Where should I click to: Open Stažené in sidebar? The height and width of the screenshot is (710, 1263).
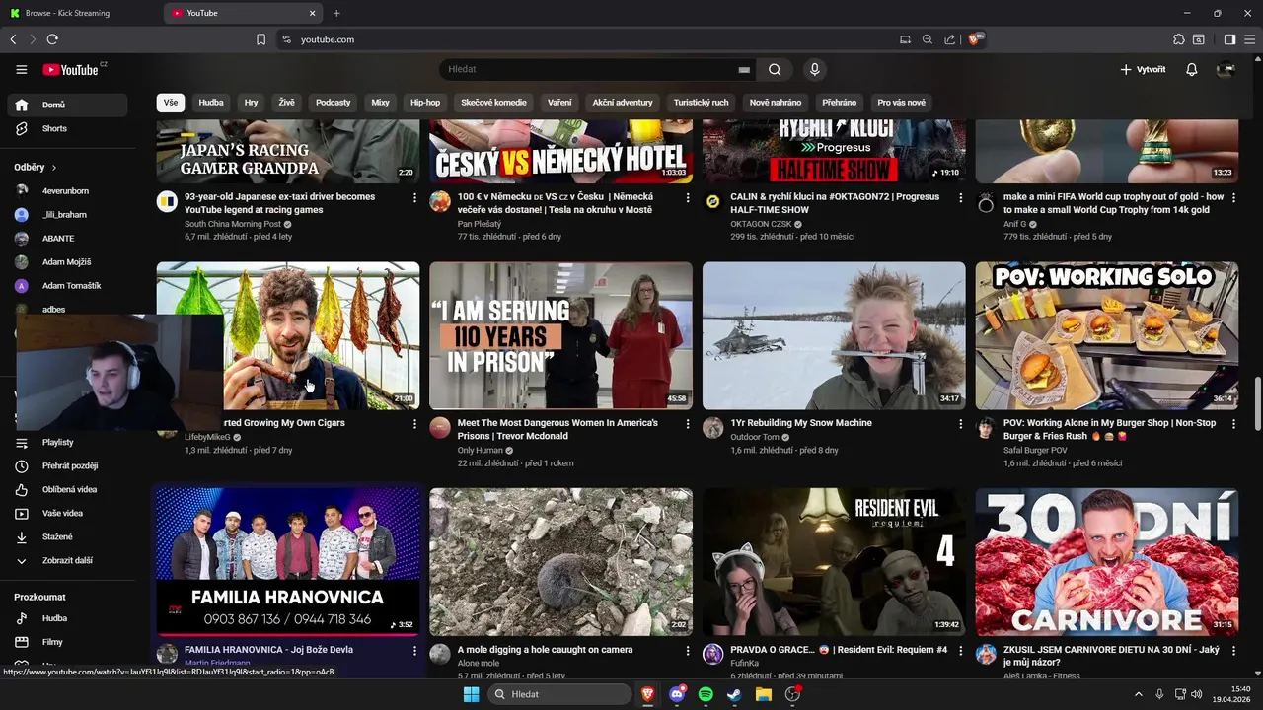(x=68, y=537)
